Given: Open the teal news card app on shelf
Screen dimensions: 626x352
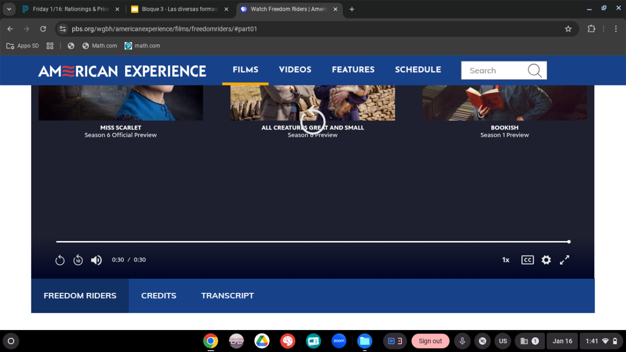Looking at the screenshot, I should click(x=313, y=341).
